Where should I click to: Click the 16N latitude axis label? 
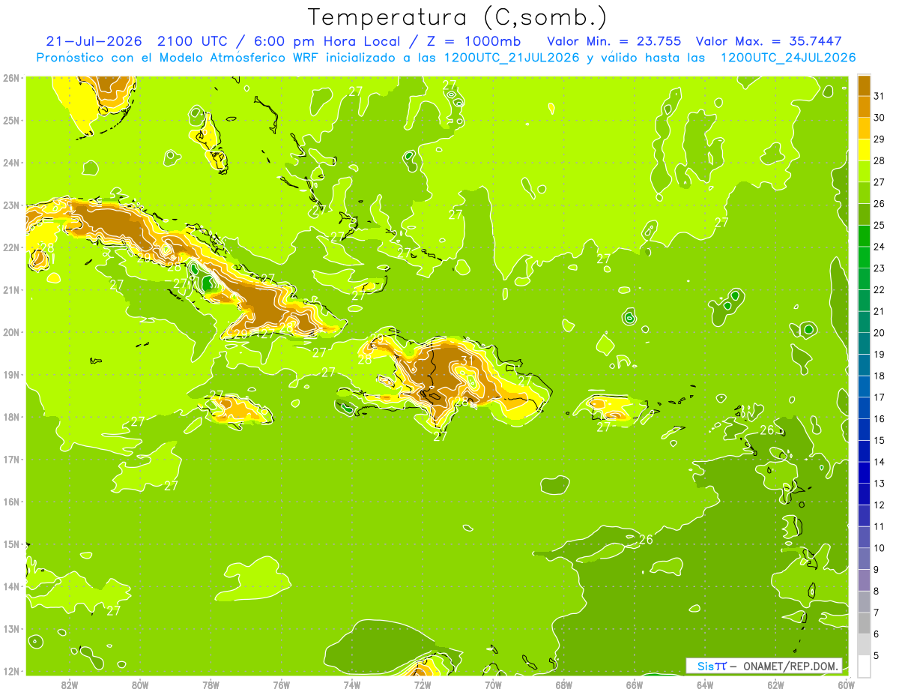(x=11, y=502)
